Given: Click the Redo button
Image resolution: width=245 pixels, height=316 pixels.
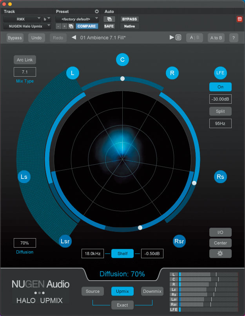Looking at the screenshot, I should click(58, 38).
